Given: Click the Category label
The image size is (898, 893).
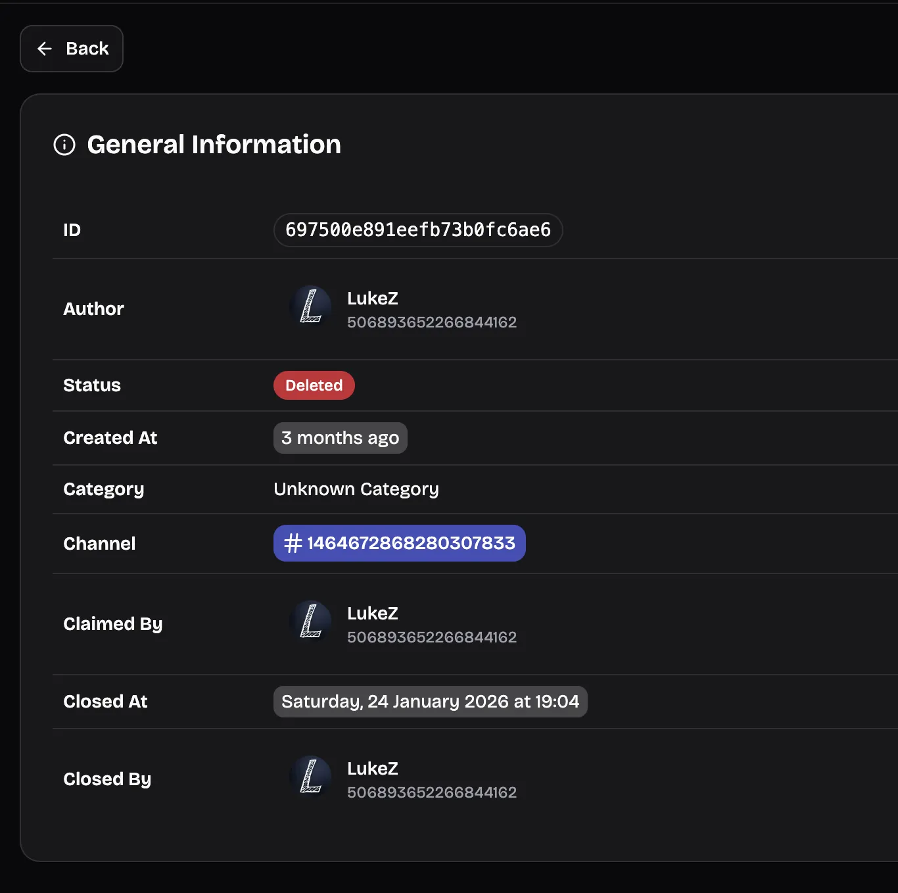Looking at the screenshot, I should coord(104,490).
